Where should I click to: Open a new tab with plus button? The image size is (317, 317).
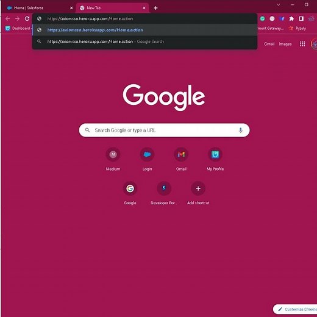pyautogui.click(x=155, y=8)
